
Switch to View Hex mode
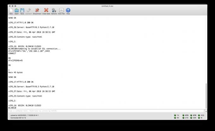coord(61,11)
